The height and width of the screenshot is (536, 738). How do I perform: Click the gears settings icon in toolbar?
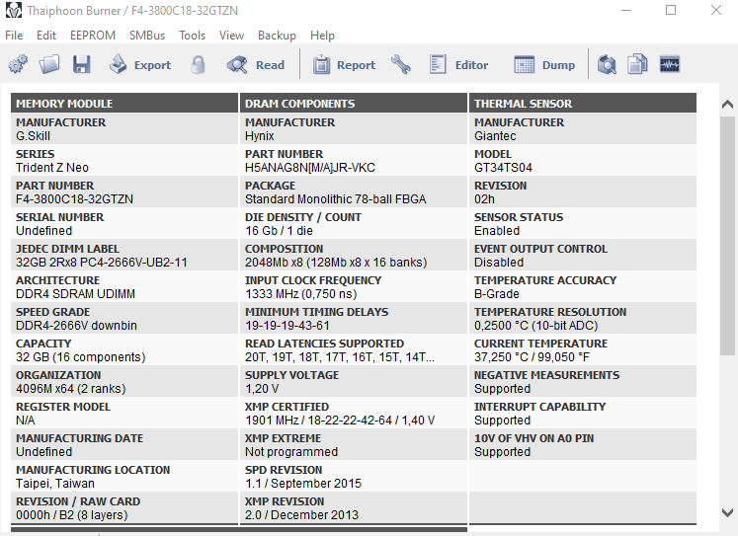click(18, 64)
